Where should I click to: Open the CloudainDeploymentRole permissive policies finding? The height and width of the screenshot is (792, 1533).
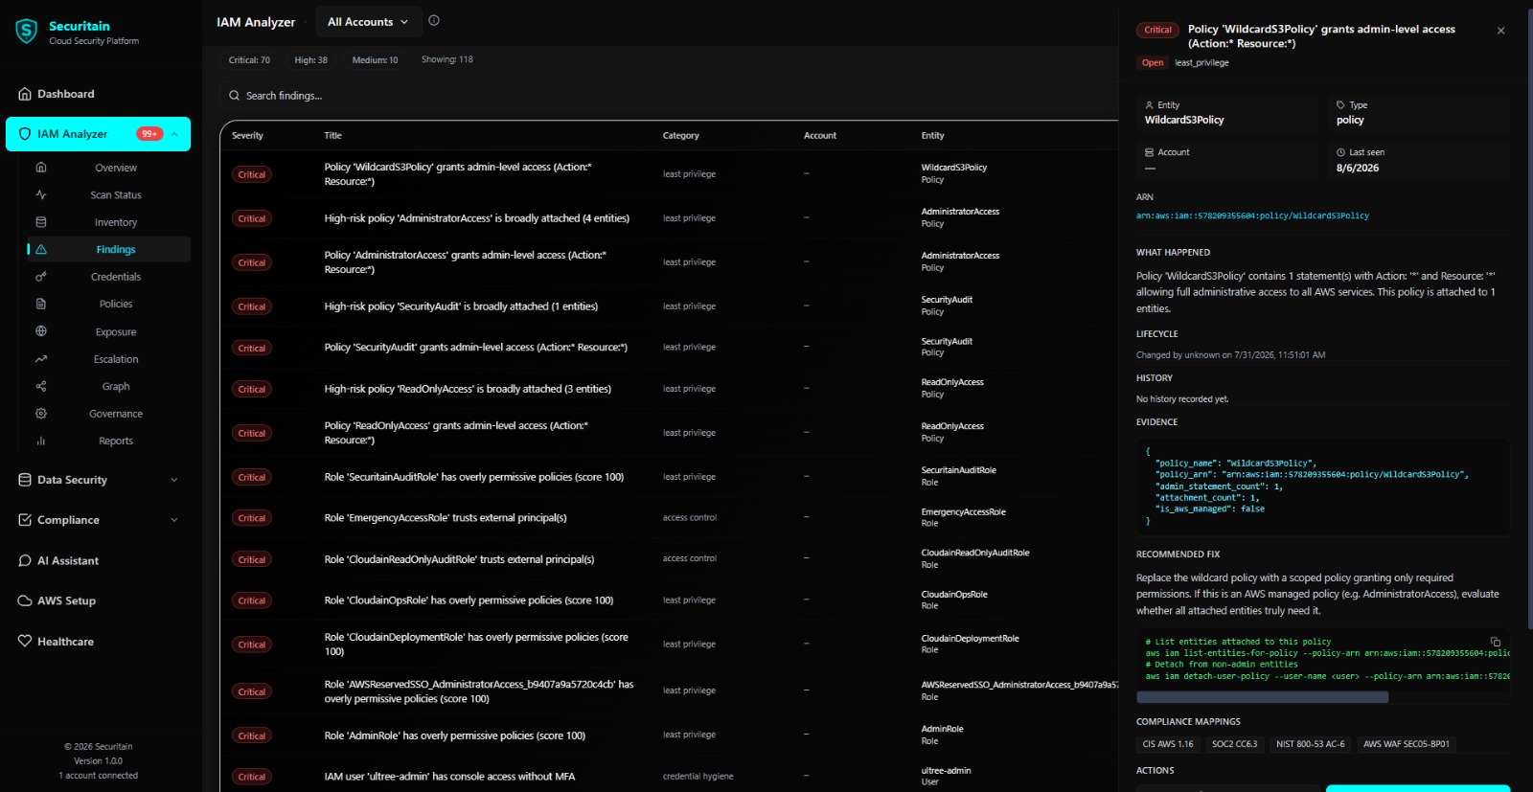[x=669, y=645]
